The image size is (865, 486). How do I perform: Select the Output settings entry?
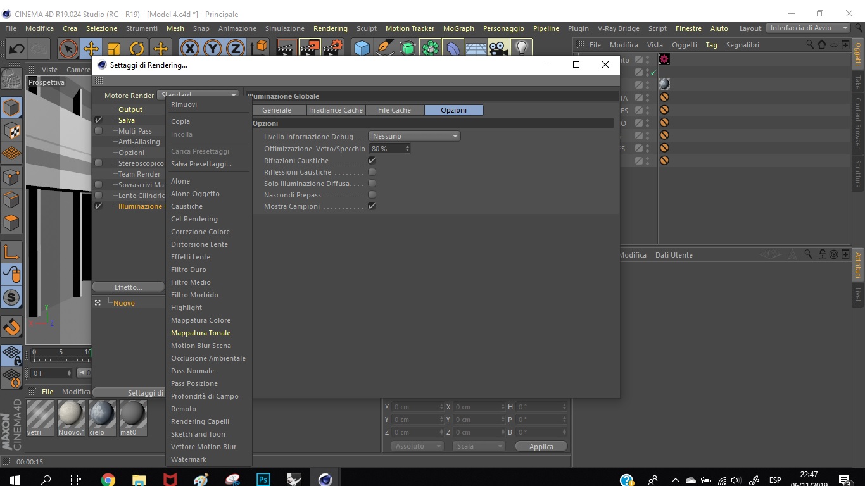click(x=130, y=109)
